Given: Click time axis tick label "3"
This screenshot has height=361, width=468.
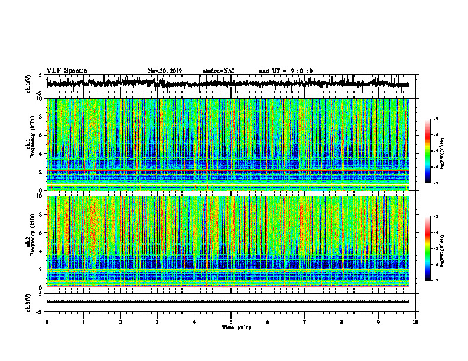Looking at the screenshot, I should tap(157, 322).
